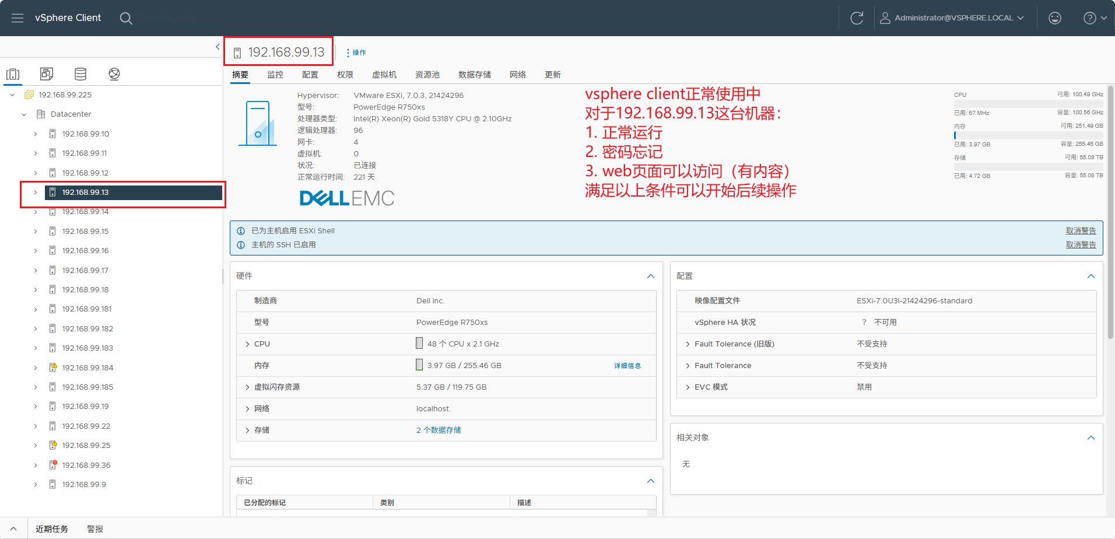The height and width of the screenshot is (539, 1115).
Task: Refresh the vSphere Client view
Action: pos(857,18)
